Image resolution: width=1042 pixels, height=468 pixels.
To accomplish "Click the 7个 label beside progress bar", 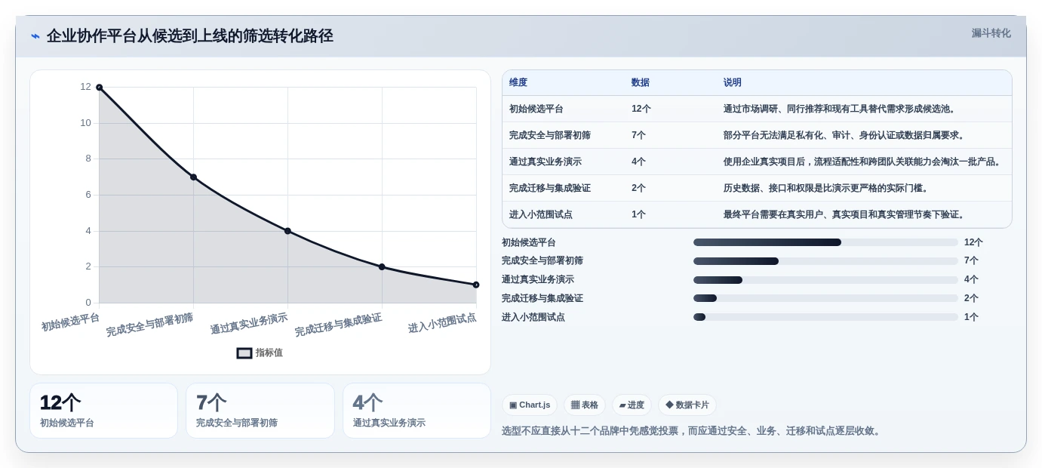I will click(x=972, y=261).
